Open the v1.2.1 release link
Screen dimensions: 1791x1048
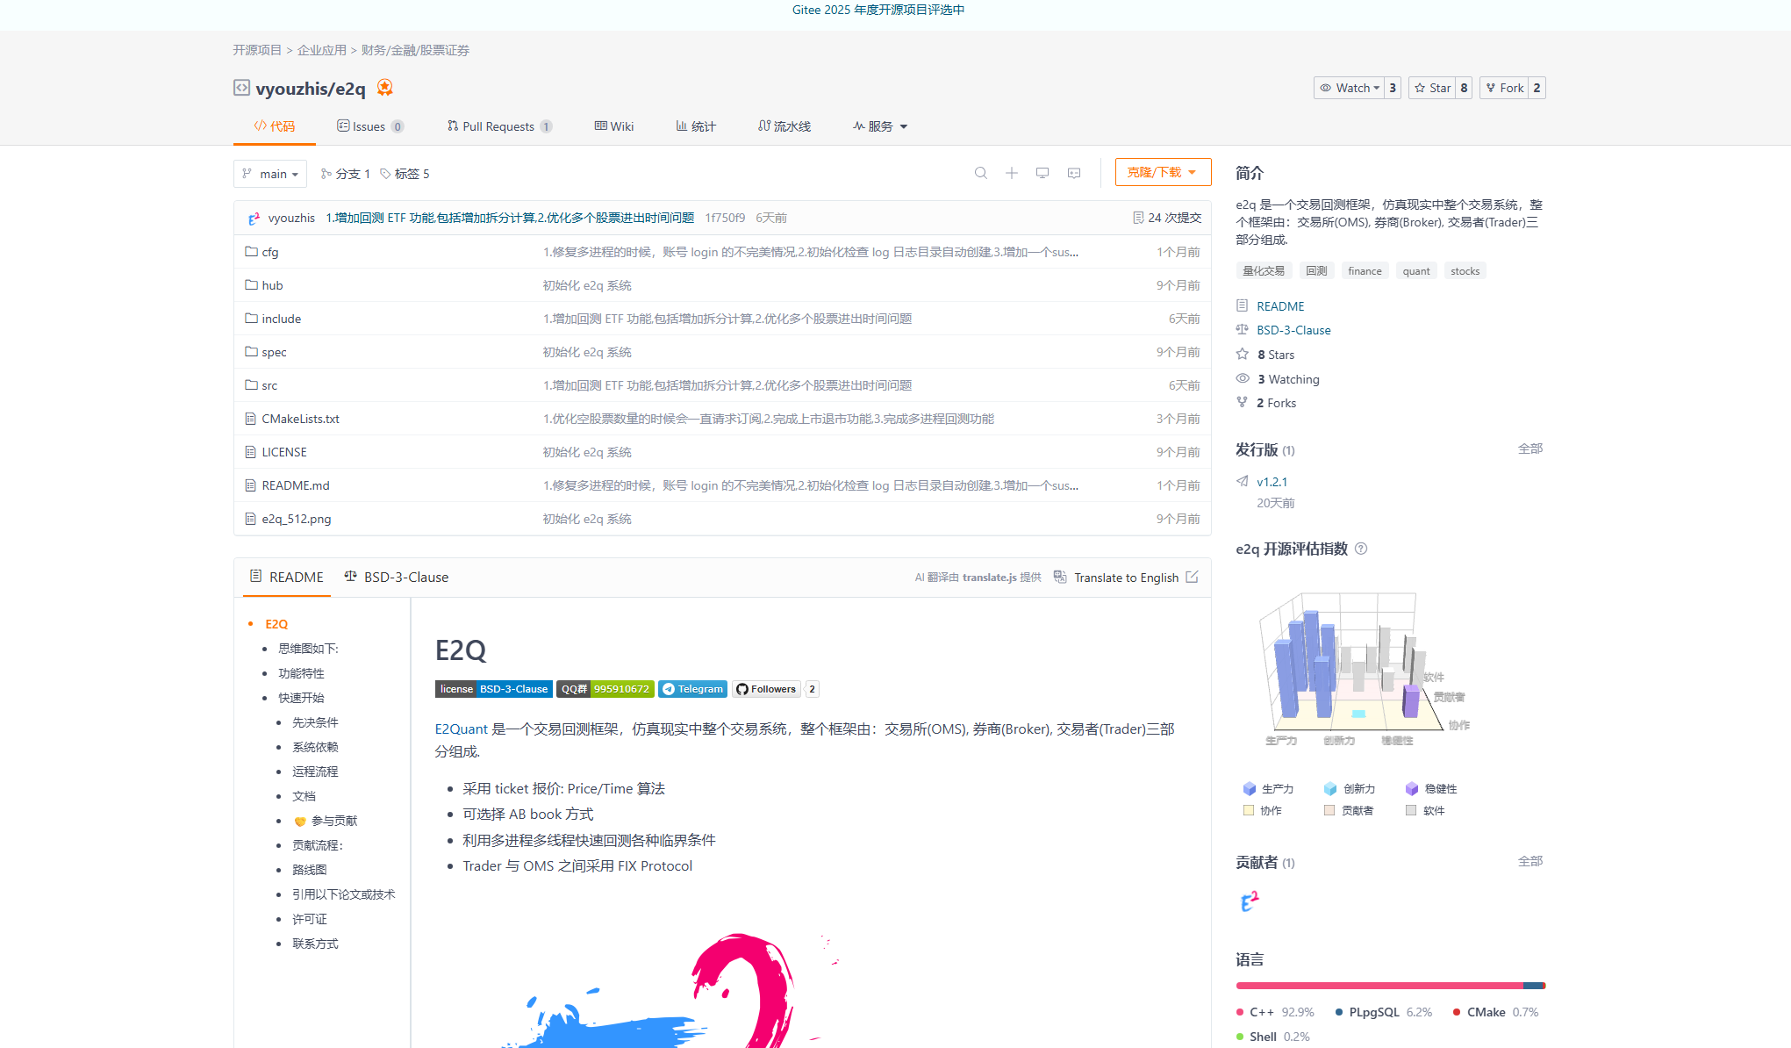tap(1272, 482)
